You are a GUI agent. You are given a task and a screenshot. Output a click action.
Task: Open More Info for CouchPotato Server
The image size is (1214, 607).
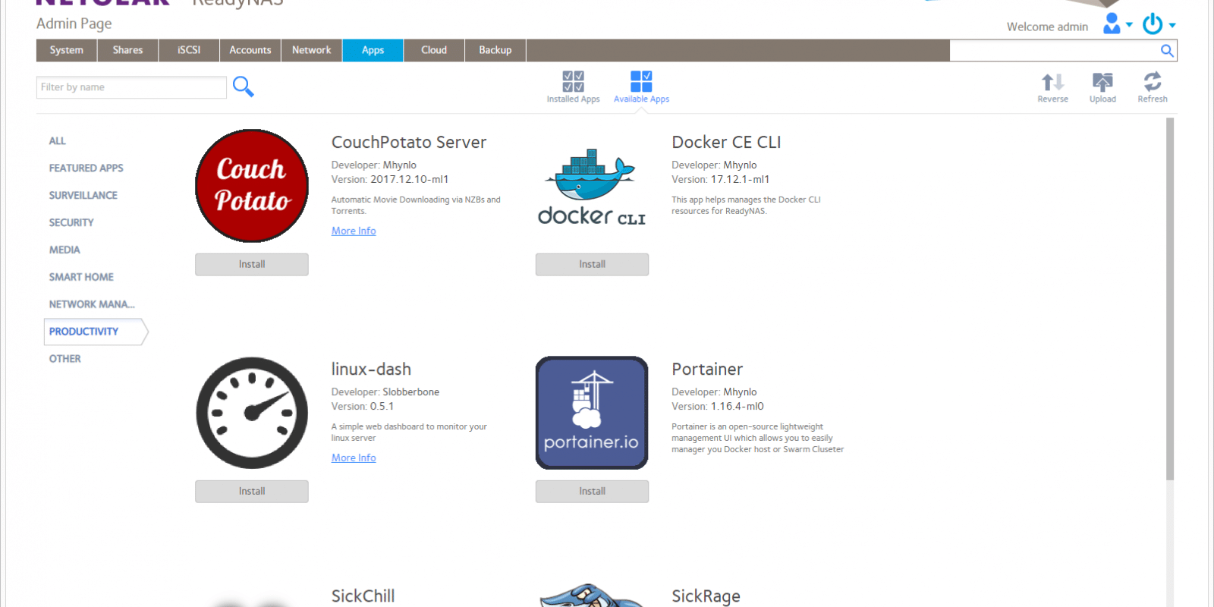[354, 231]
